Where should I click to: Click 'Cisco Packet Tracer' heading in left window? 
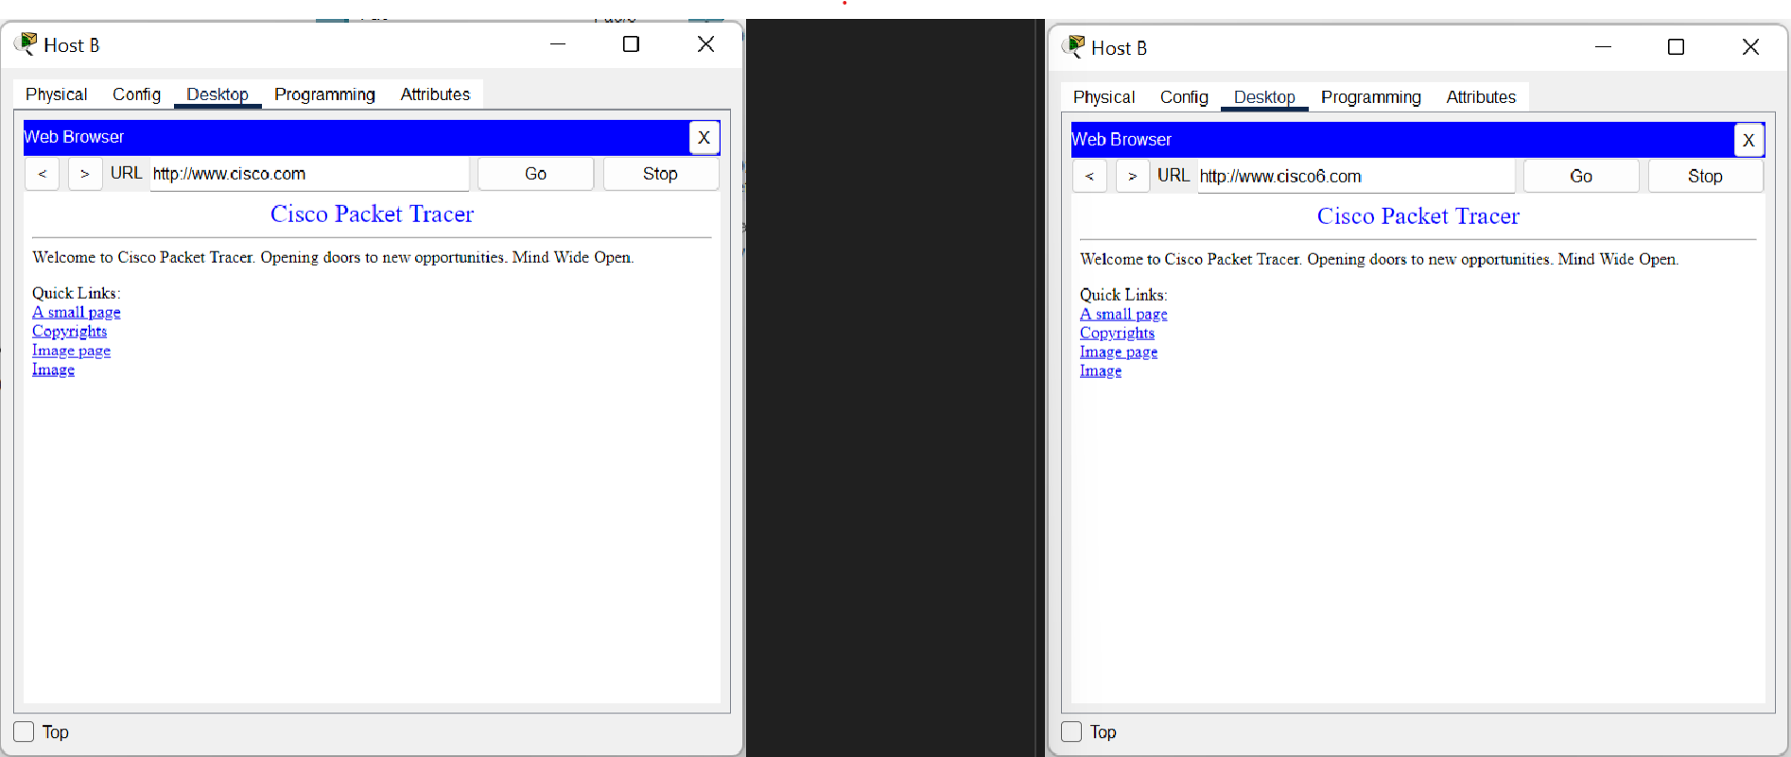372,215
